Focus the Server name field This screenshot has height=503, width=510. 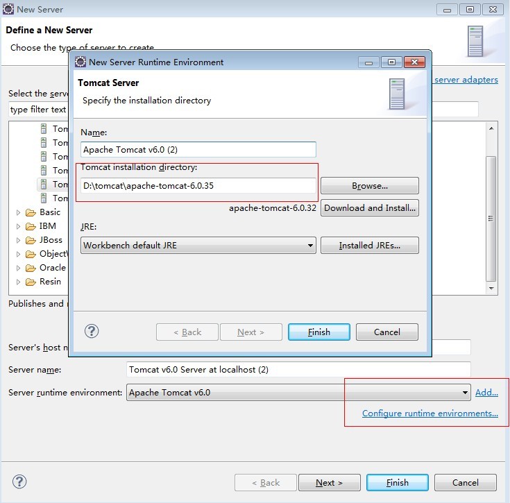tap(298, 370)
